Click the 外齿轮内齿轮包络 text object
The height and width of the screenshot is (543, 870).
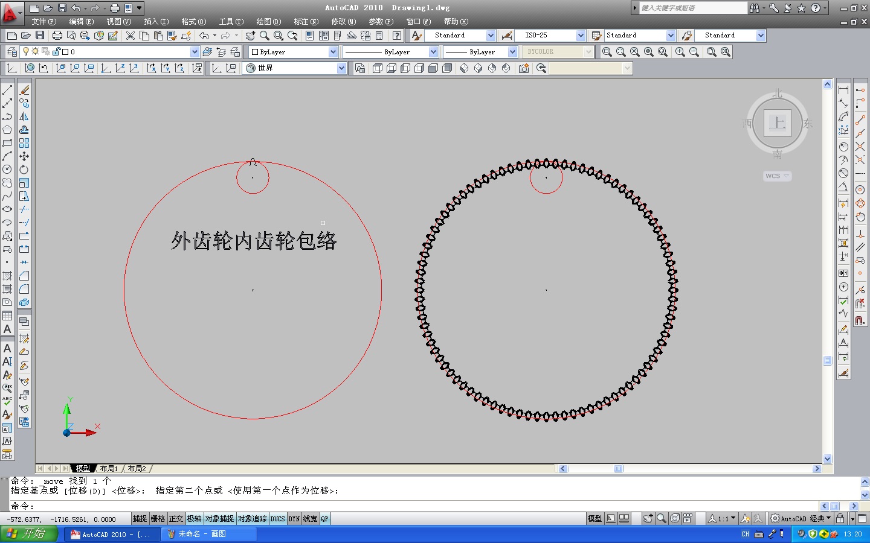click(254, 241)
